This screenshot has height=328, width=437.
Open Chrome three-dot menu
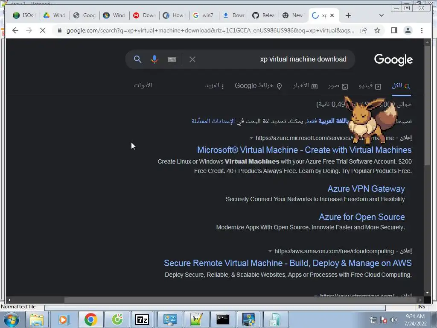tap(422, 30)
